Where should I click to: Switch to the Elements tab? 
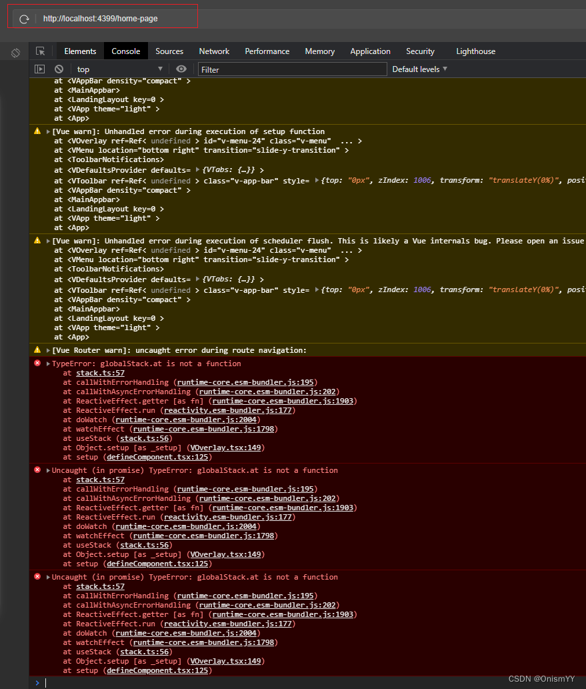tap(80, 51)
